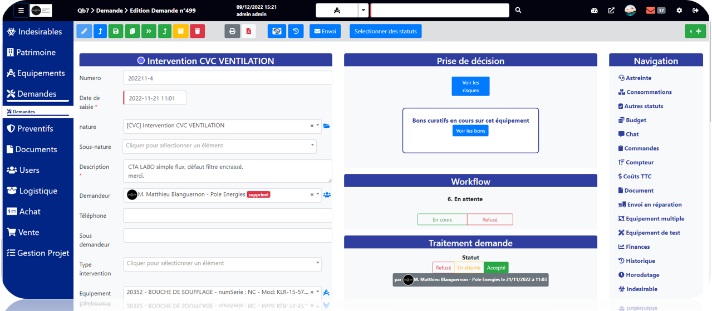Open dropdown arrow next to header search selector
Screen dimensions: 712x311
[x=363, y=11]
